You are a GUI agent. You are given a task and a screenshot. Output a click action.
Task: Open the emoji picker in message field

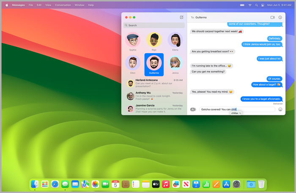[x=280, y=109]
